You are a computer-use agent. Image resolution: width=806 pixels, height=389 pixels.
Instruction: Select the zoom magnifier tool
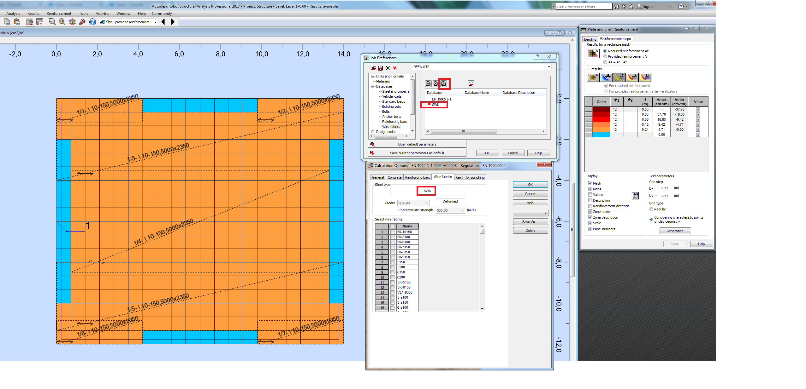pyautogui.click(x=52, y=22)
